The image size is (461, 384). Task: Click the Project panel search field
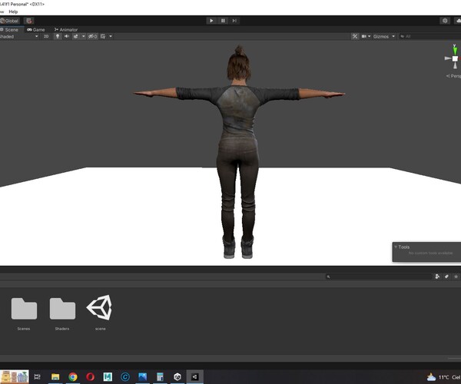pos(379,276)
